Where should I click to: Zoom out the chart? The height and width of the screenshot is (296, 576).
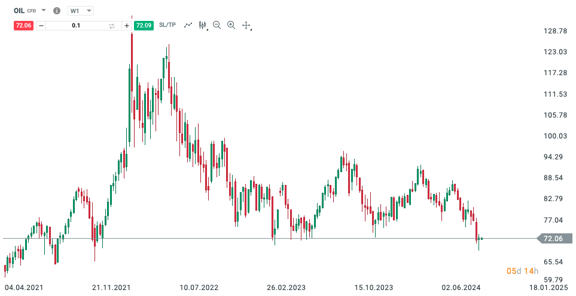coord(217,25)
